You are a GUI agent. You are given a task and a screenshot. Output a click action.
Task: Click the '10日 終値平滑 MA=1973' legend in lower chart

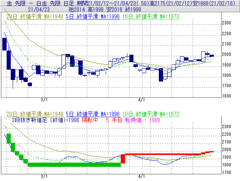pyautogui.click(x=151, y=114)
